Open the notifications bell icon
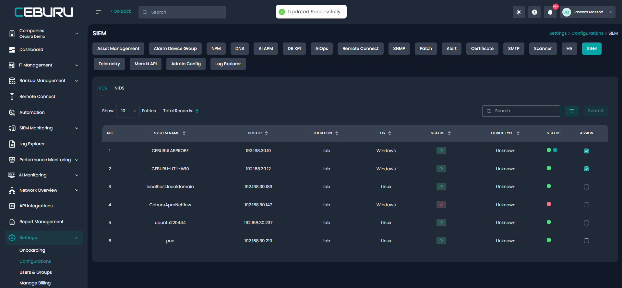 pos(550,12)
